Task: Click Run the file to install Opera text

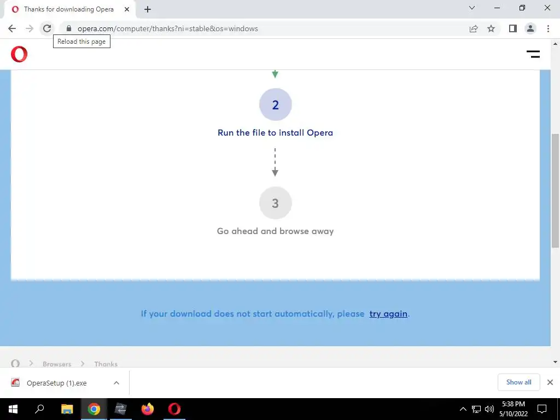Action: 276,132
